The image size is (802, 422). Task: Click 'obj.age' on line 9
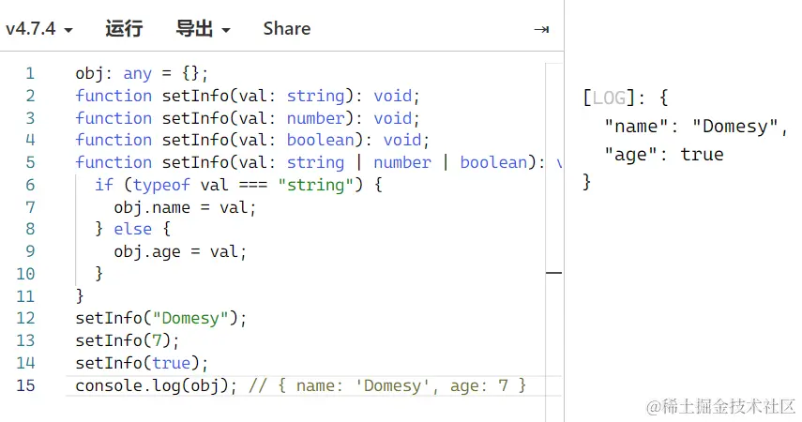(x=146, y=251)
